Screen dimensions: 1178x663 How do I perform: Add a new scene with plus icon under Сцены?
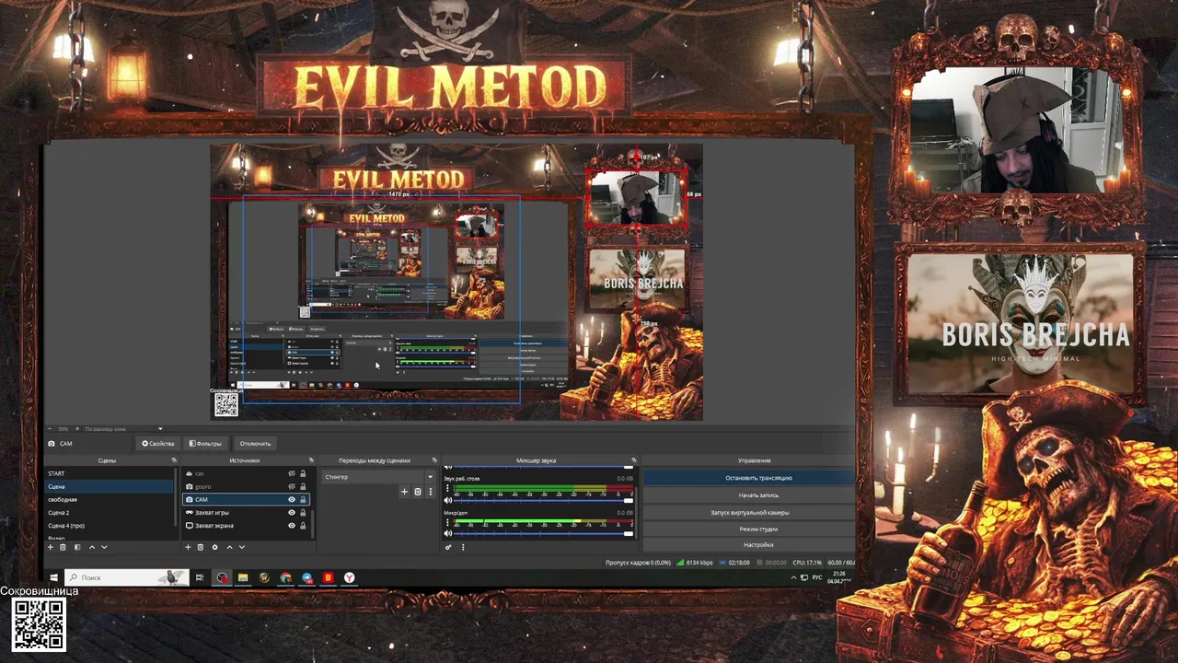pos(51,547)
